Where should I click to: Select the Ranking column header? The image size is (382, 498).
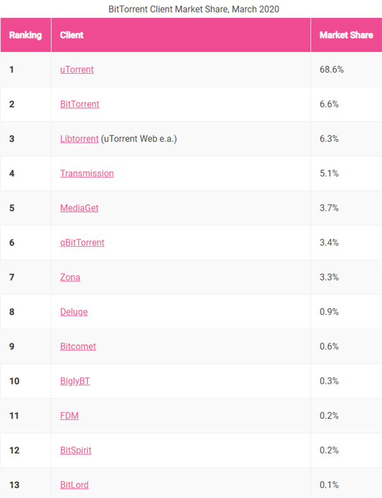(25, 35)
